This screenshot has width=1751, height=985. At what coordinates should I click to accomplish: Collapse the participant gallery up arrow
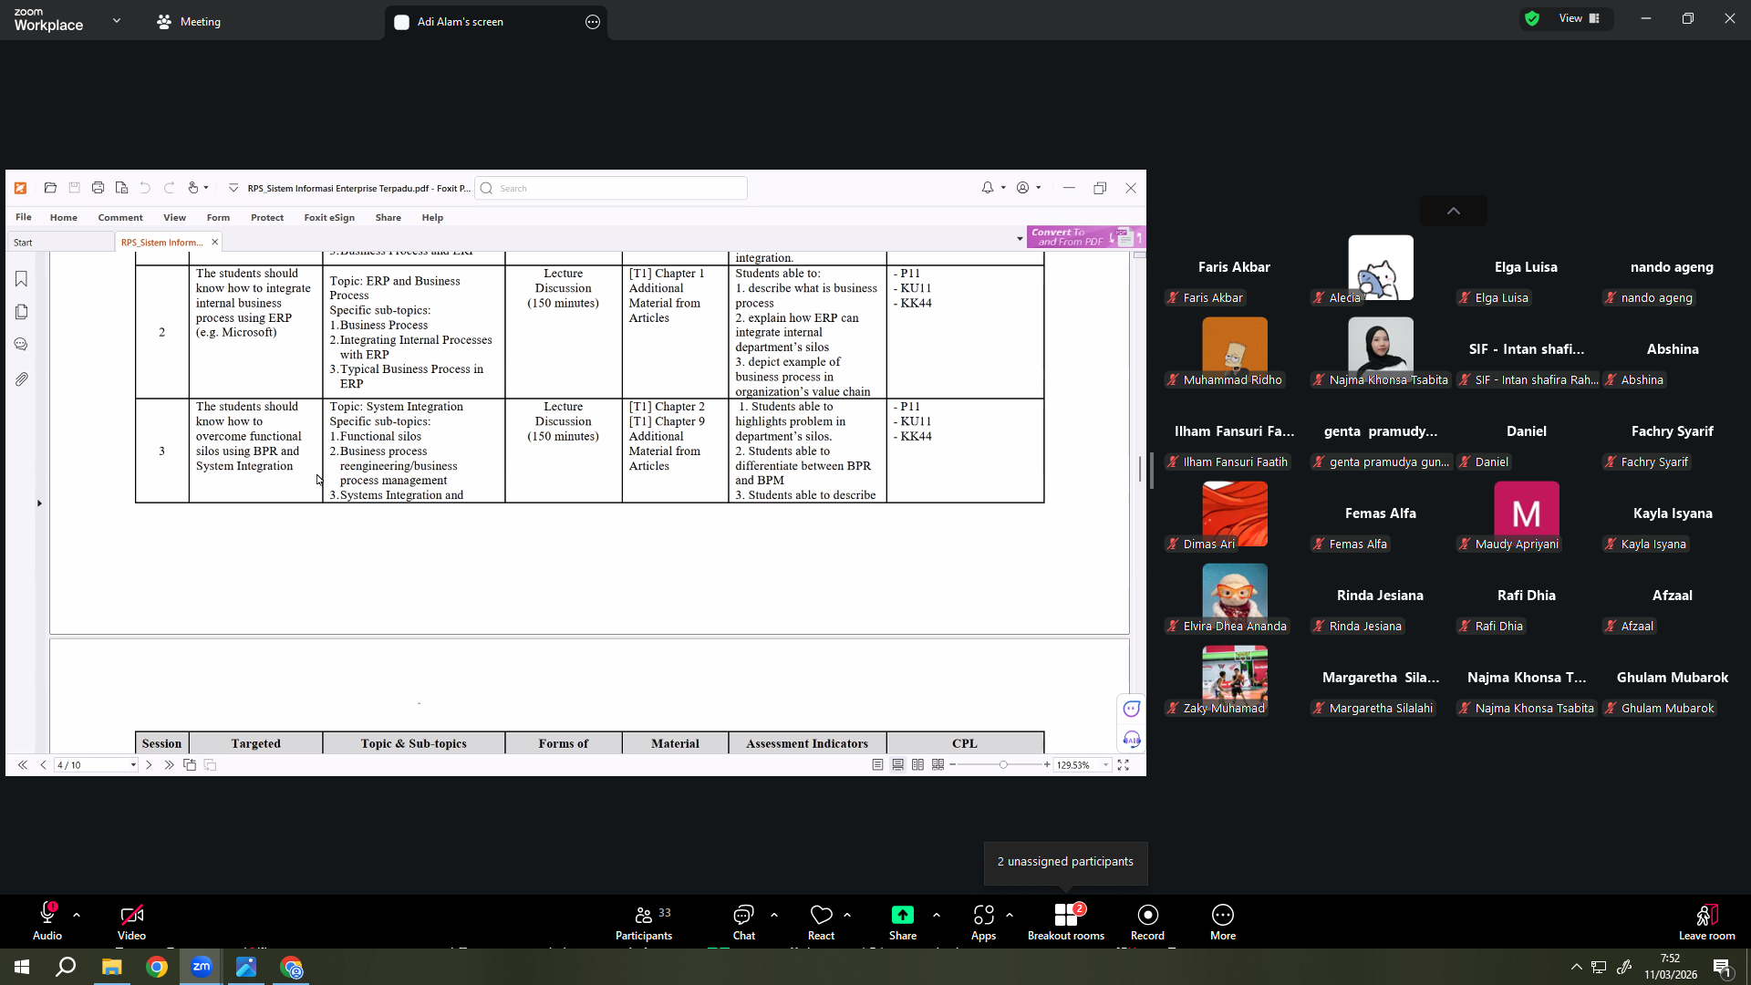click(x=1454, y=211)
